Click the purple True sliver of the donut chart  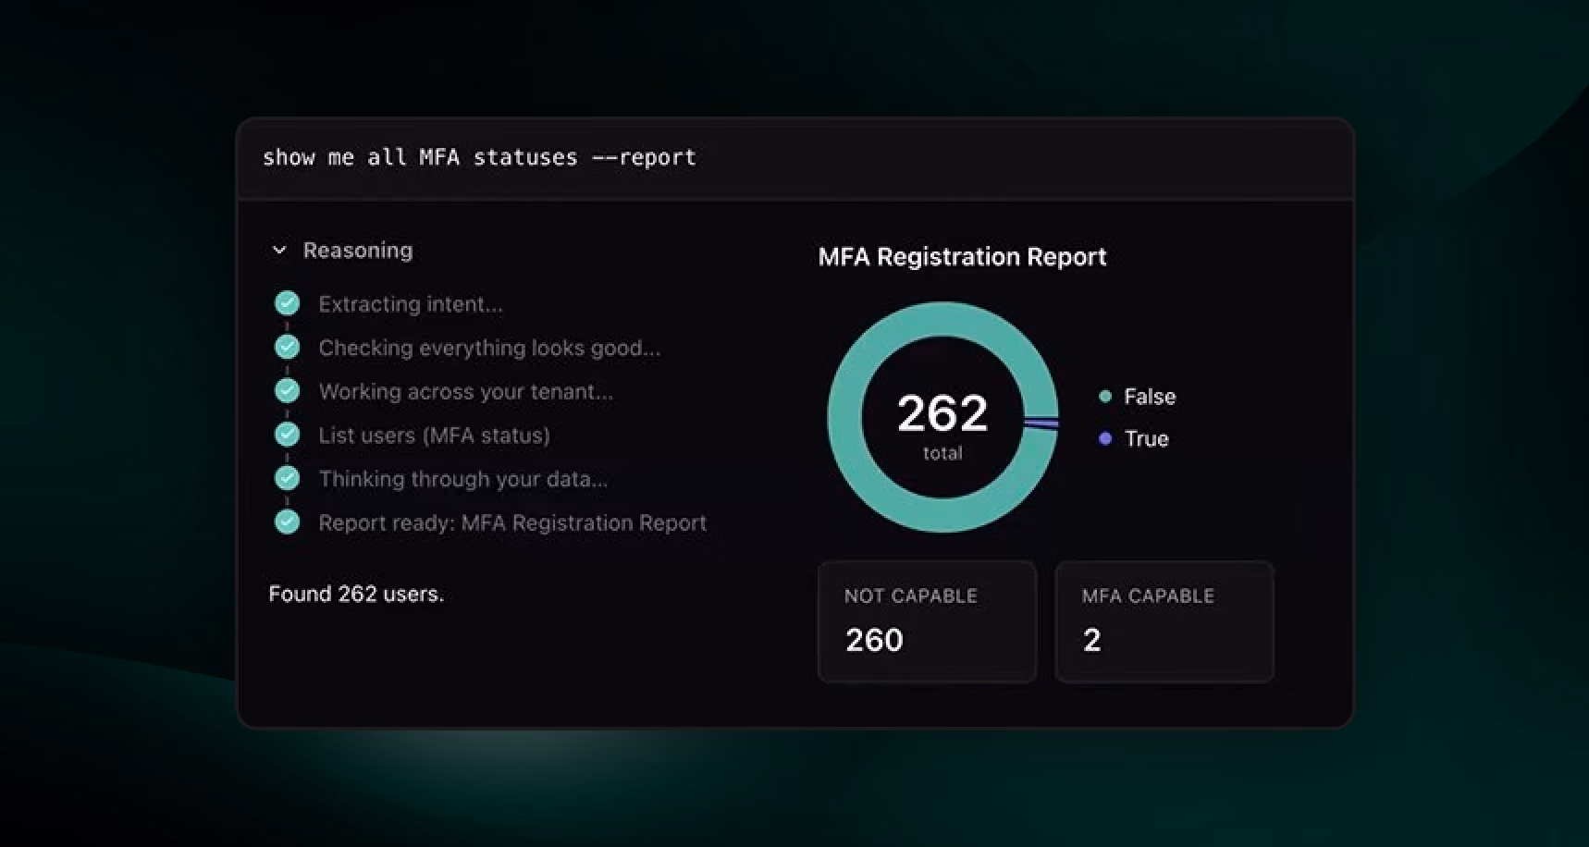pos(1041,423)
